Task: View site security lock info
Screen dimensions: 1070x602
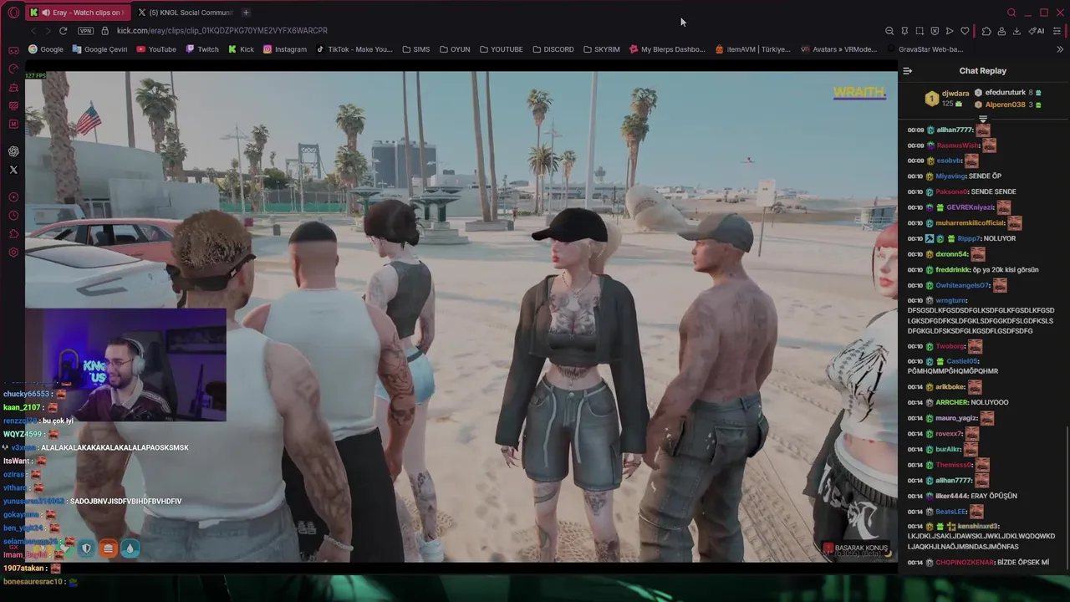Action: tap(104, 31)
